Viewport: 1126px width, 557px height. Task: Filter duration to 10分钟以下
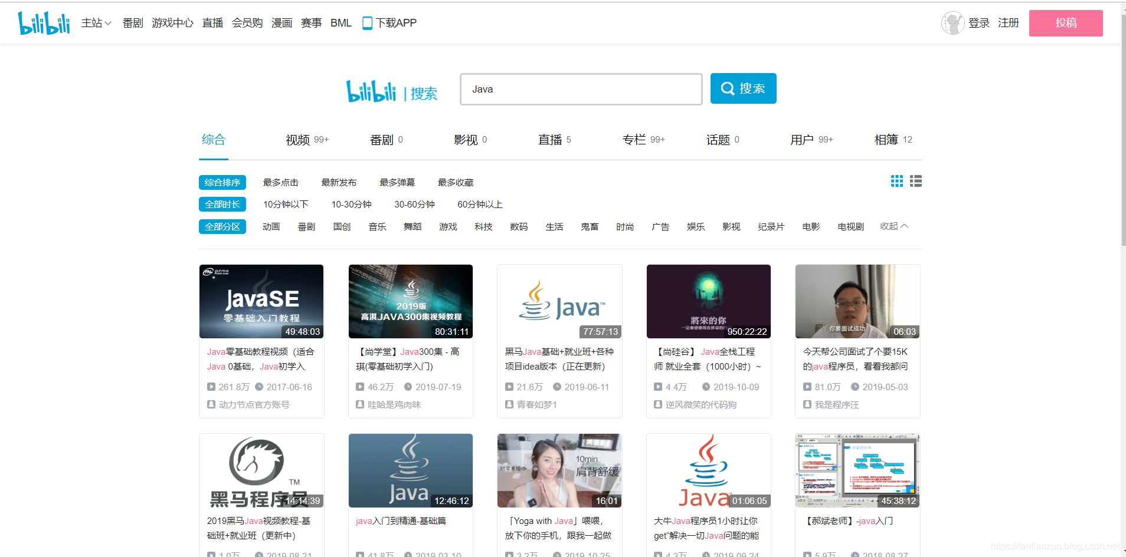point(286,205)
